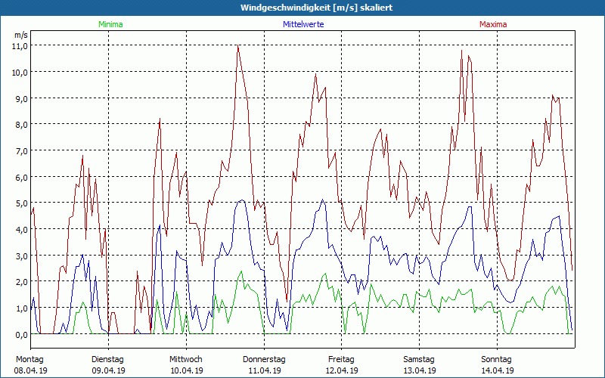Image resolution: width=605 pixels, height=378 pixels.
Task: Click the '3,0' y-axis tick label
Action: click(x=20, y=256)
